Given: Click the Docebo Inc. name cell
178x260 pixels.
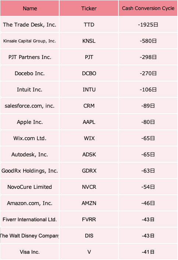Looking at the screenshot, I should pos(30,73).
